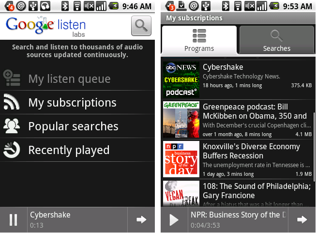Pause the Cybershake playback
This screenshot has width=316, height=233.
coord(13,220)
